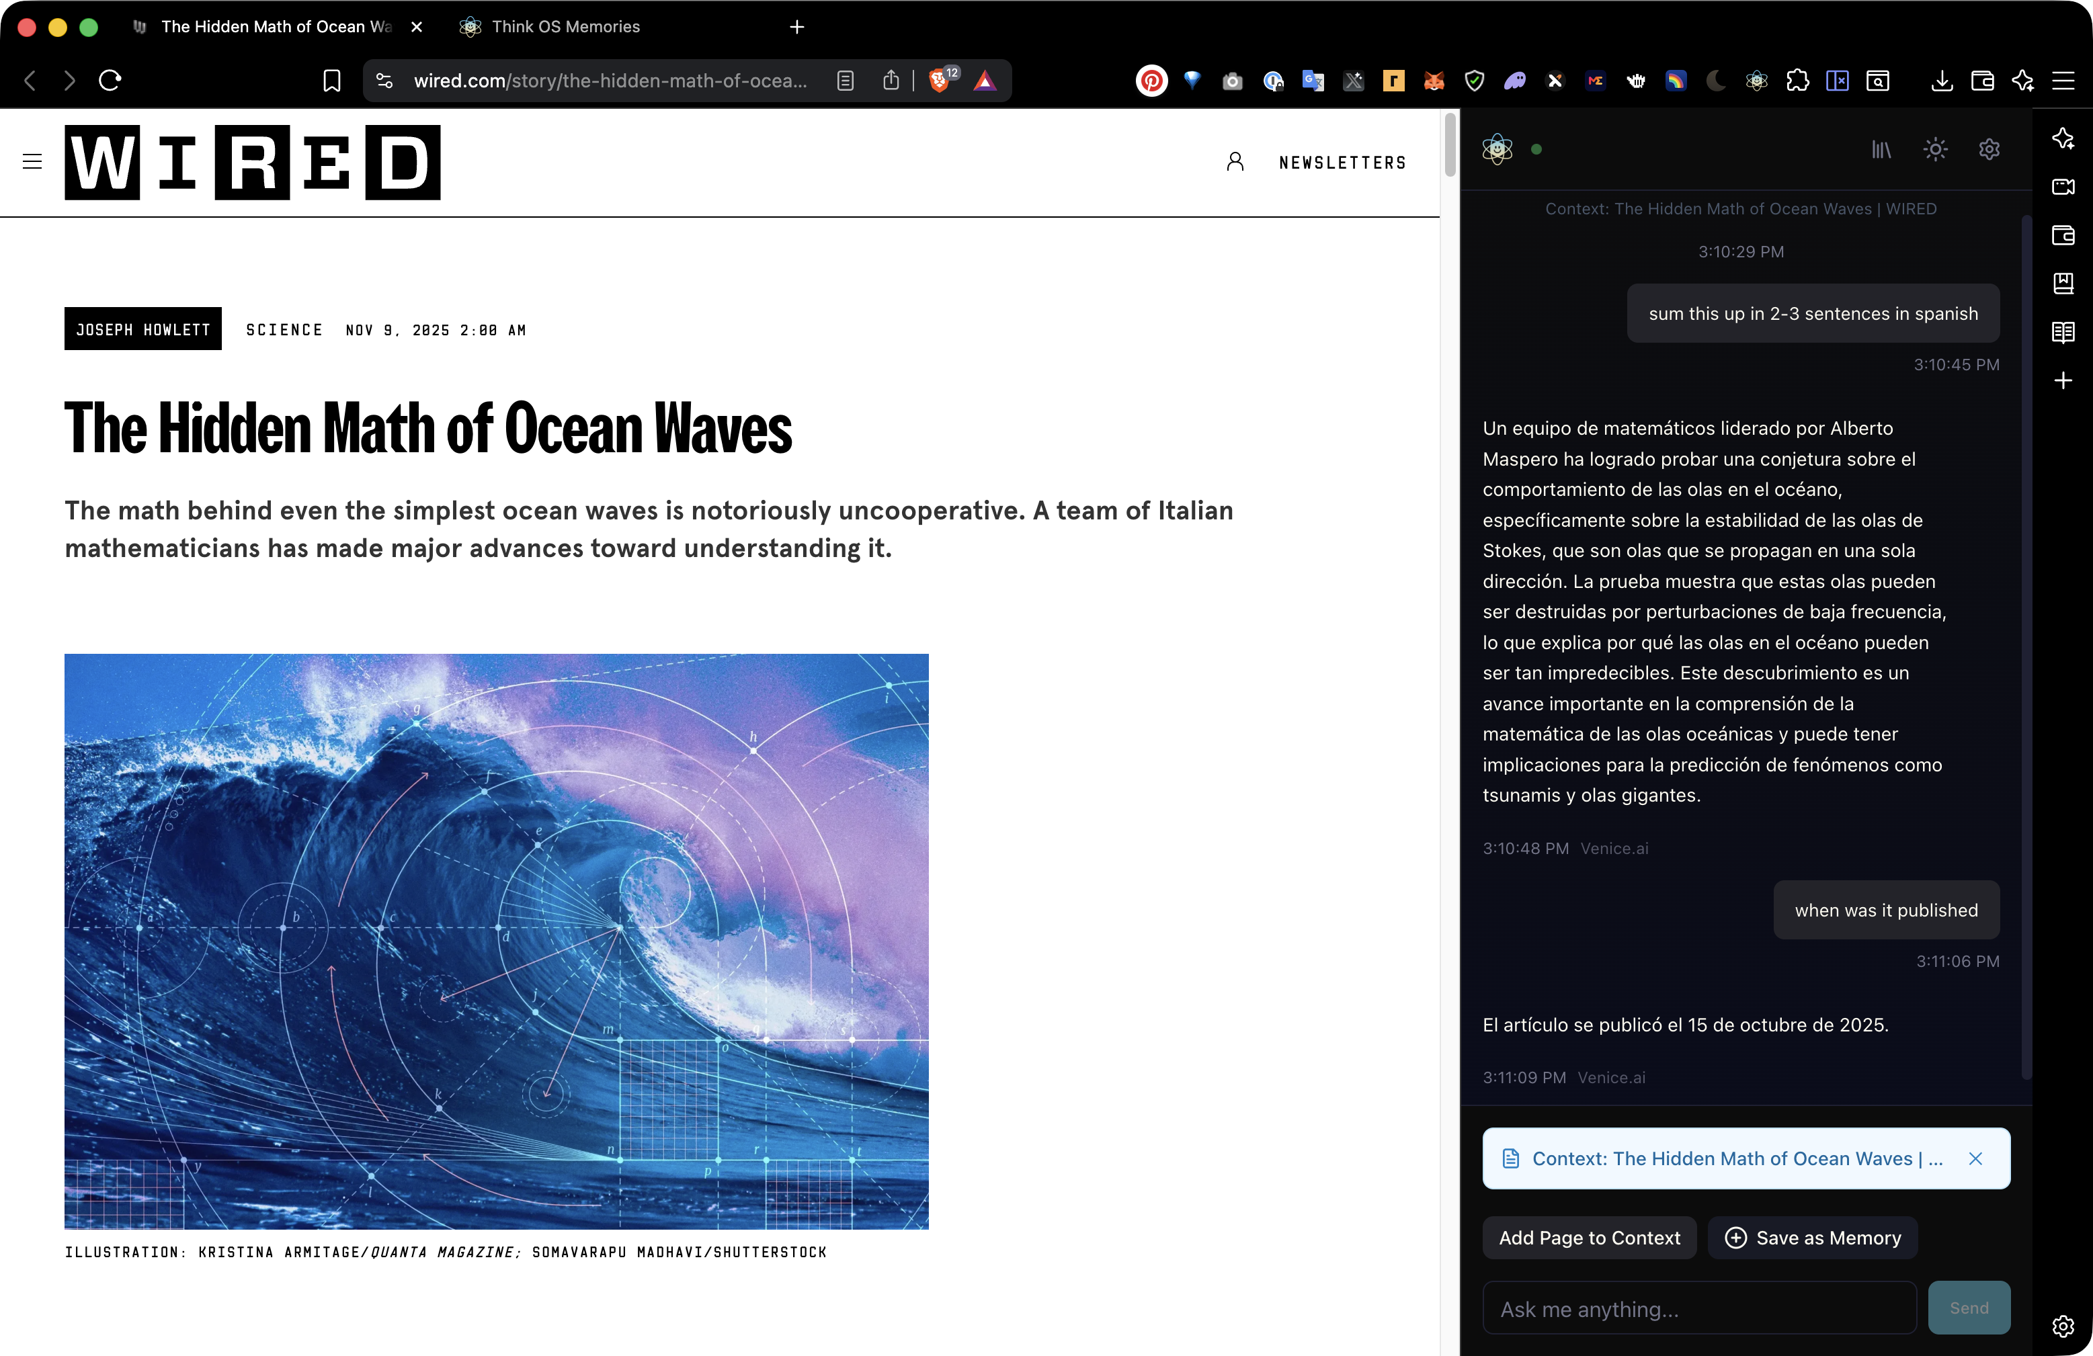Remove the Ocean Waves context chip
Viewport: 2093px width, 1356px height.
click(1977, 1159)
